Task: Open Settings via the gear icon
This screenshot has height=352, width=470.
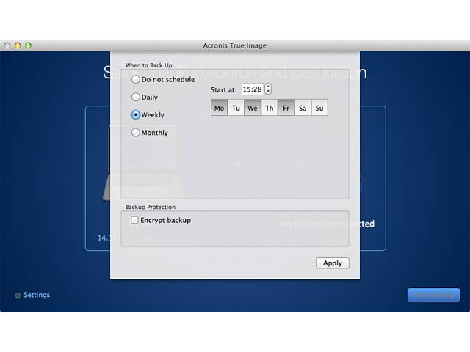Action: click(18, 296)
